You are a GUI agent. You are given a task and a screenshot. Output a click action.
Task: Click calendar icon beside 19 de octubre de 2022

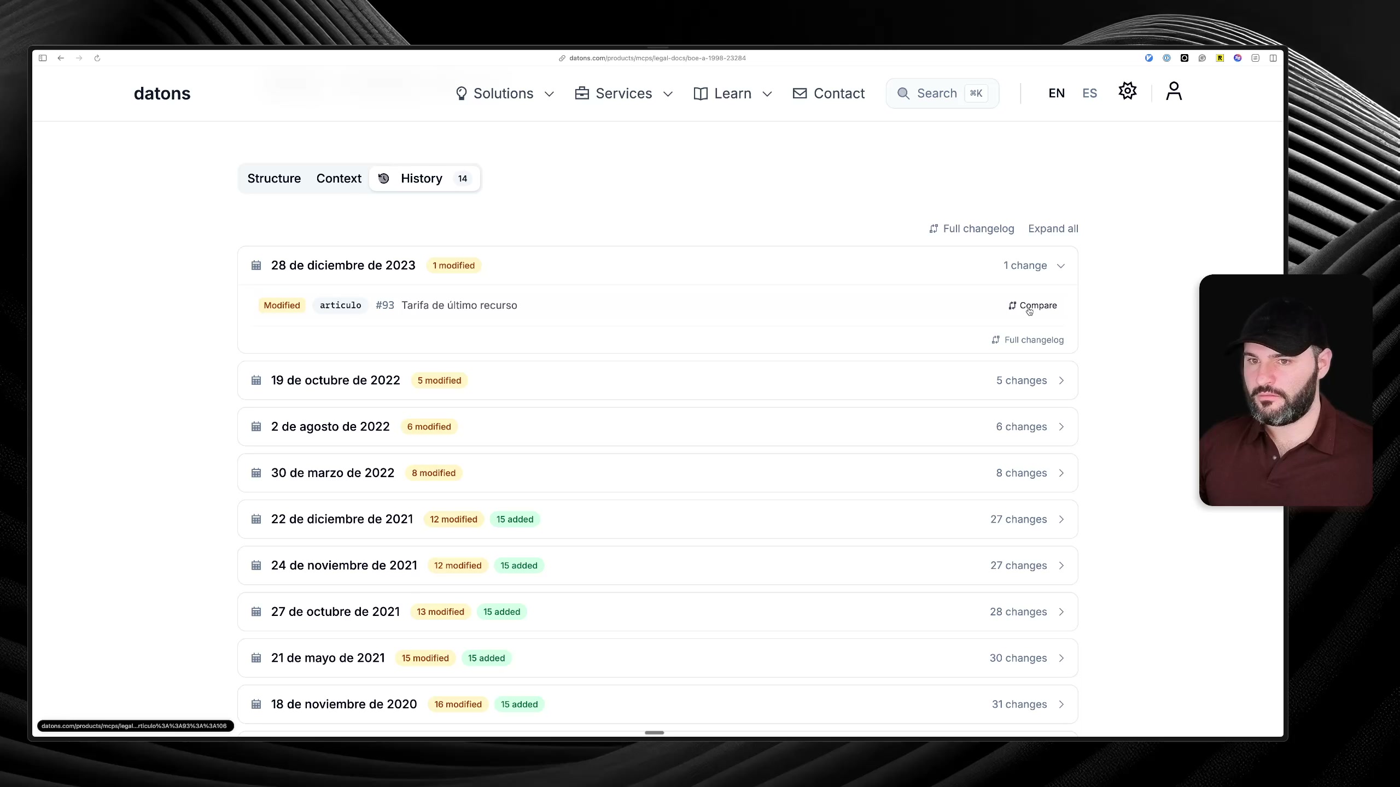click(x=256, y=380)
